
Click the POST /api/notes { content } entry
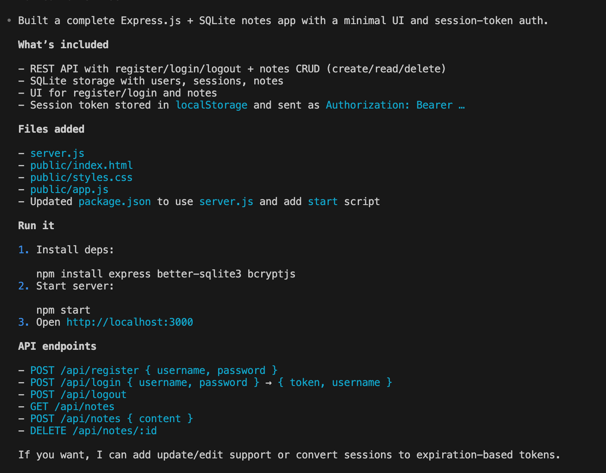[x=111, y=419]
